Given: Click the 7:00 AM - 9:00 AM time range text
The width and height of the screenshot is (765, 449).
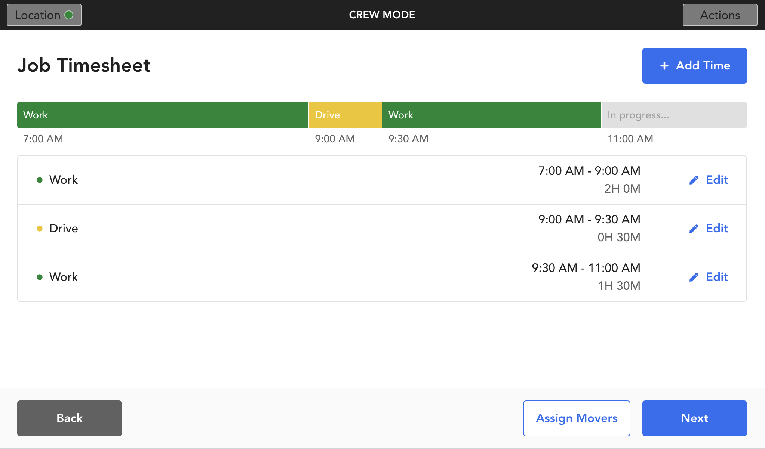Looking at the screenshot, I should 589,171.
